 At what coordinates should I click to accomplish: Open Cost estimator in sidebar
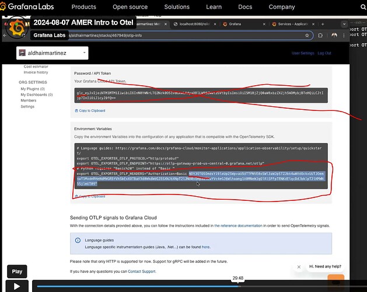coord(36,67)
